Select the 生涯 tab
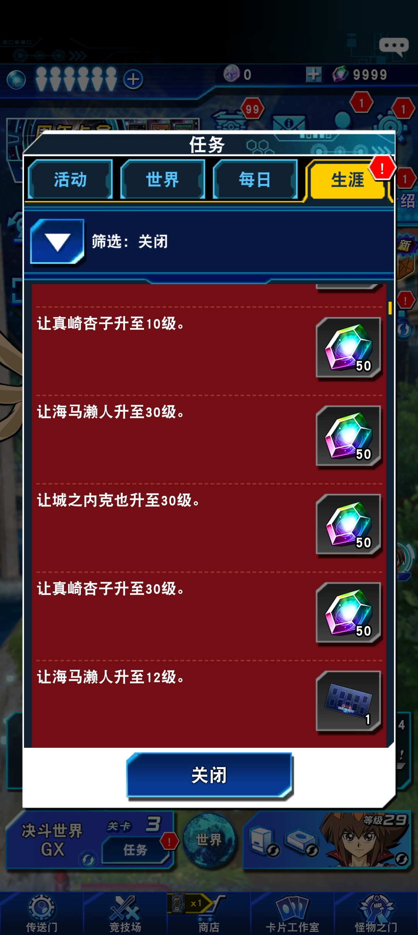This screenshot has width=418, height=935. coord(348,180)
